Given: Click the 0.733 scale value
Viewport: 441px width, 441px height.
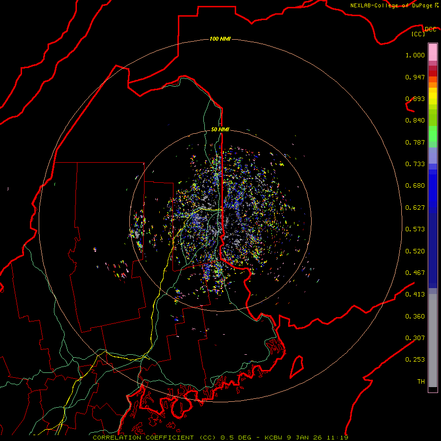Looking at the screenshot, I should (x=415, y=164).
